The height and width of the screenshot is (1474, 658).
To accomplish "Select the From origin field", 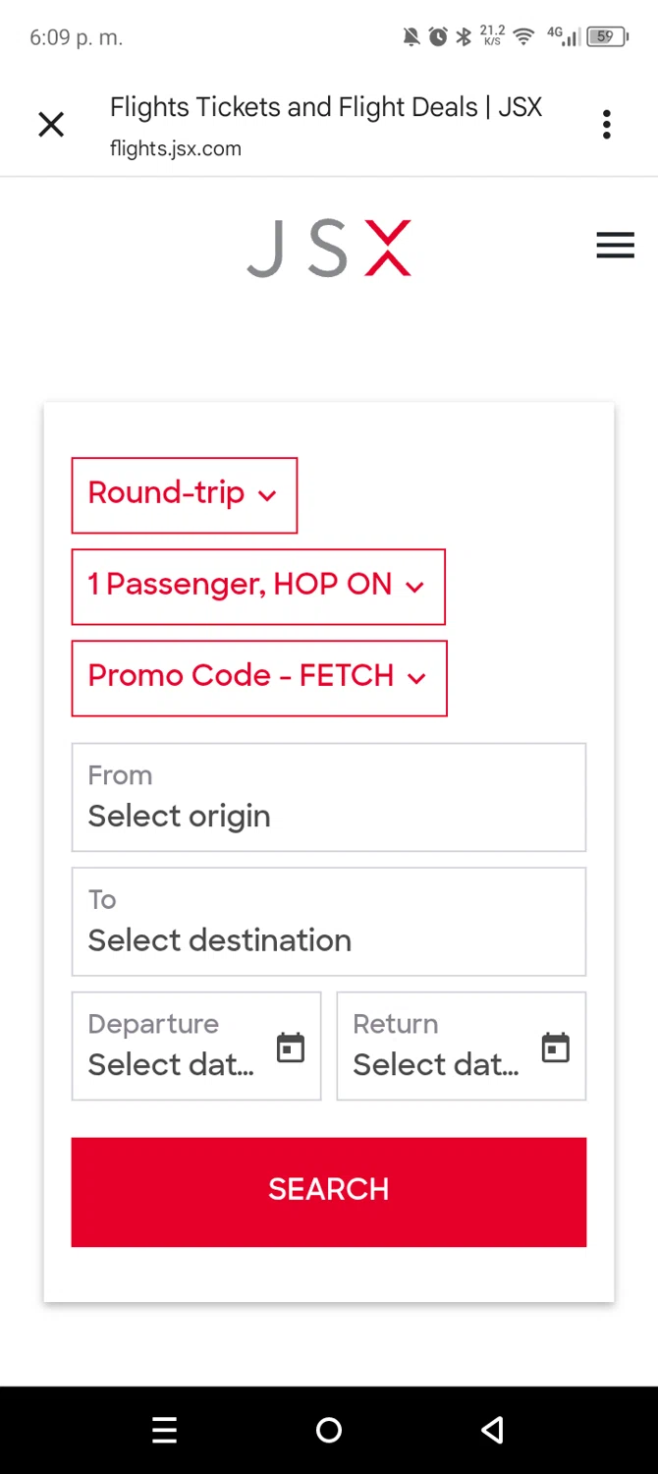I will coord(329,798).
